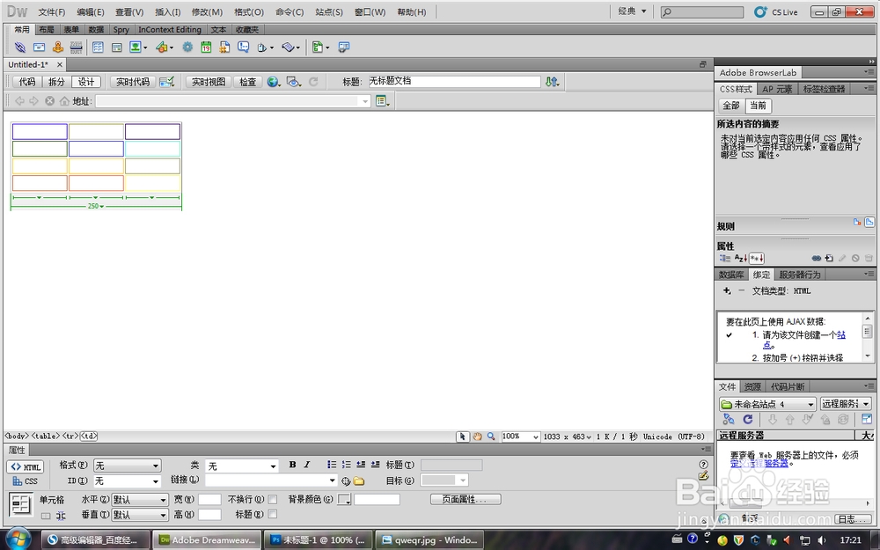This screenshot has height=550, width=880.
Task: Switch to the Spry insert tab
Action: click(x=121, y=30)
